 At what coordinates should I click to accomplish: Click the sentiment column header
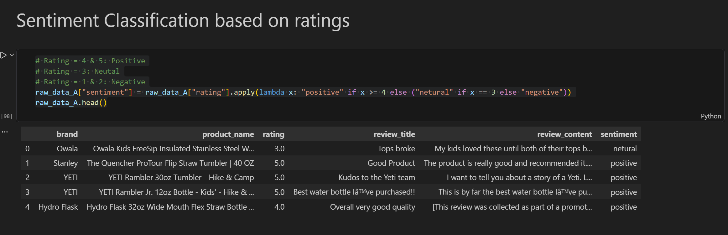[618, 134]
